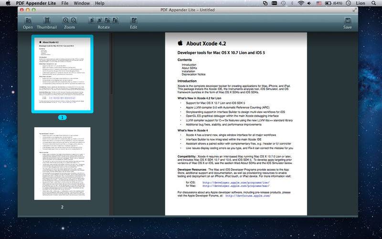Viewport: 382px width, 239px height.
Task: Click the screen sharing menu bar icon
Action: (265, 3)
